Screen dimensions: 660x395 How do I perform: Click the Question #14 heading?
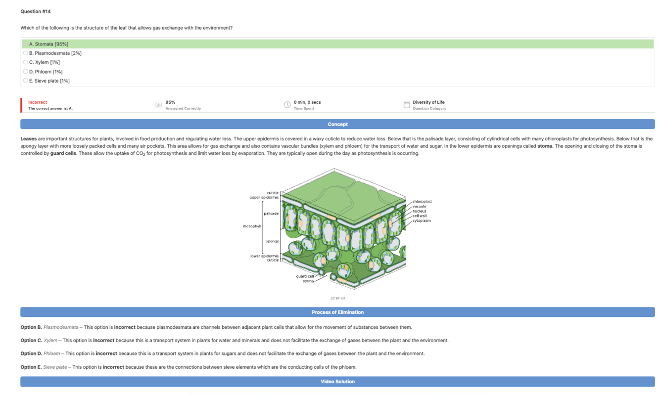(x=36, y=11)
